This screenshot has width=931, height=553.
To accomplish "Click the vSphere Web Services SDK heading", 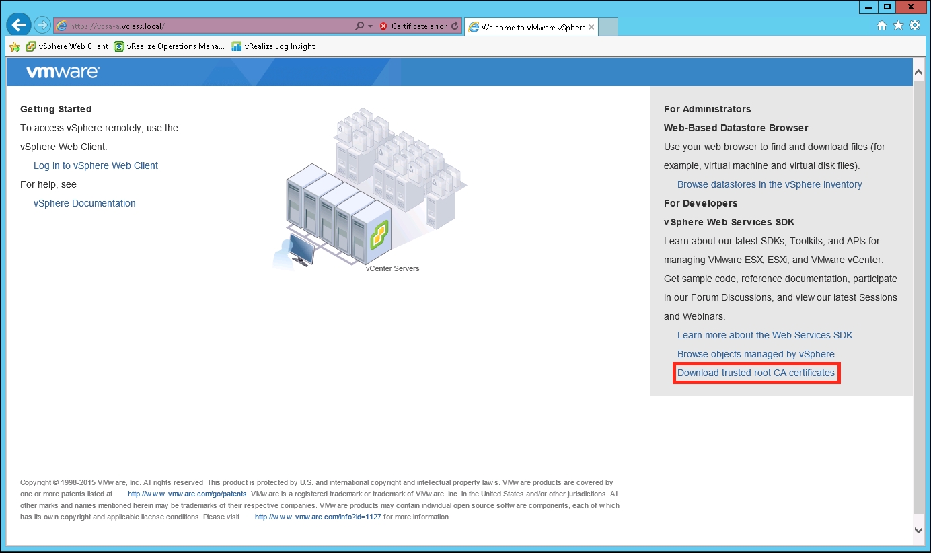I will point(729,222).
